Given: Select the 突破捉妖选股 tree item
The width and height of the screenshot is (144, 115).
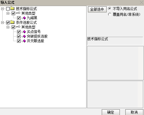Looking at the screenshot, I should 37,36.
